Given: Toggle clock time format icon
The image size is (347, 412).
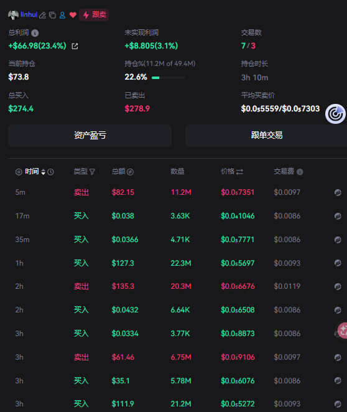Looking at the screenshot, I should (50, 172).
